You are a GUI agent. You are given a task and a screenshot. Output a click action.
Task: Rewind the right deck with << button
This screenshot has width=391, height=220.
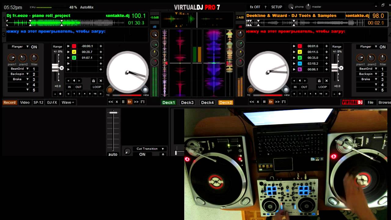(252, 102)
